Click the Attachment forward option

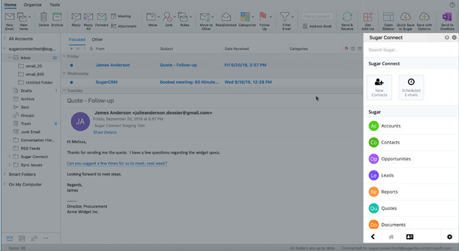tap(124, 26)
